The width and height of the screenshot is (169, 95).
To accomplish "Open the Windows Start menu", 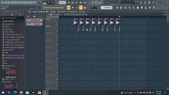I will (x=3, y=92).
